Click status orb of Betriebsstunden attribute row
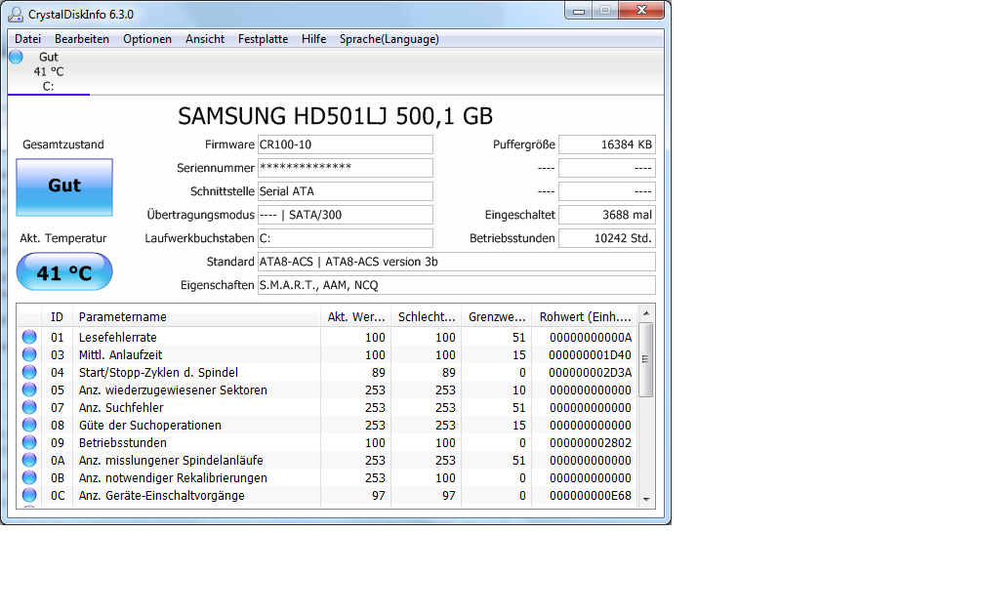The width and height of the screenshot is (984, 615). (29, 442)
